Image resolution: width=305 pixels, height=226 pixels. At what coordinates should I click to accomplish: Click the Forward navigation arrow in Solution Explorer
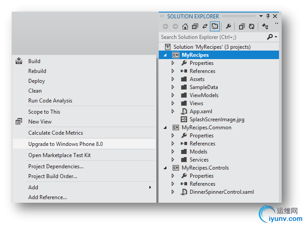[x=175, y=26]
